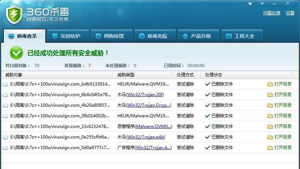Open Malware.QVM0... threat link

point(154,126)
